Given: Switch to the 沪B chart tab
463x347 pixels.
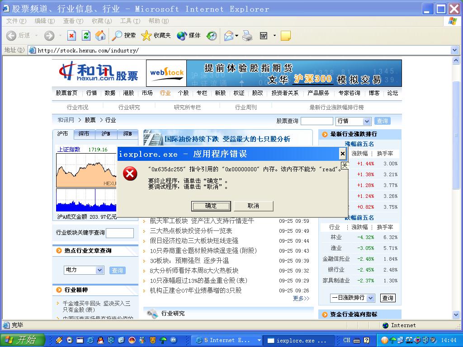Looking at the screenshot, I should (x=106, y=134).
